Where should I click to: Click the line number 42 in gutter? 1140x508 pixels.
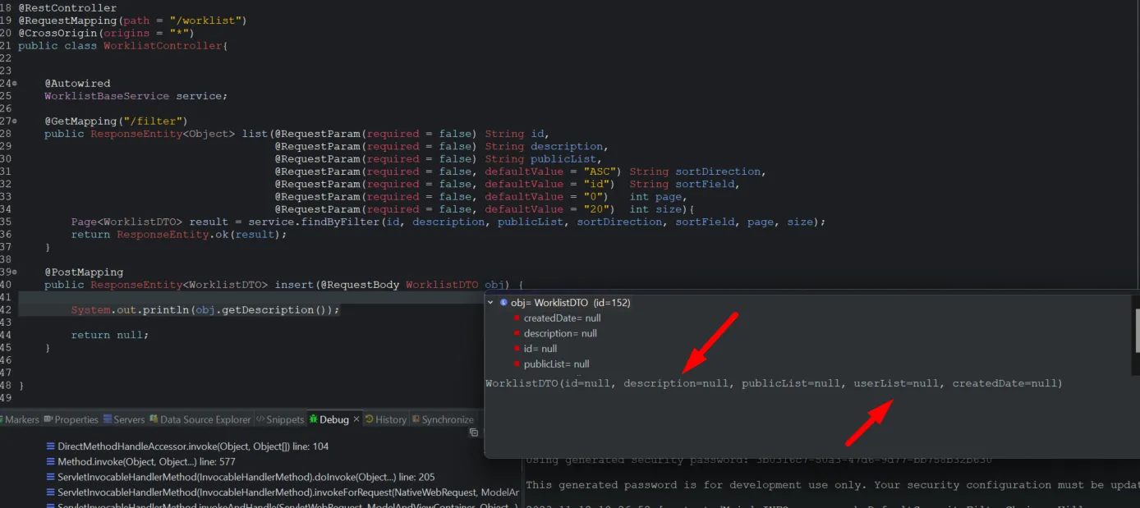click(x=7, y=310)
